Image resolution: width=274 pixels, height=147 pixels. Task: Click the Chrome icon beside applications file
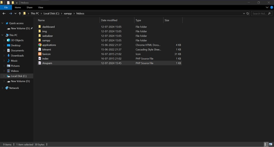(40, 45)
